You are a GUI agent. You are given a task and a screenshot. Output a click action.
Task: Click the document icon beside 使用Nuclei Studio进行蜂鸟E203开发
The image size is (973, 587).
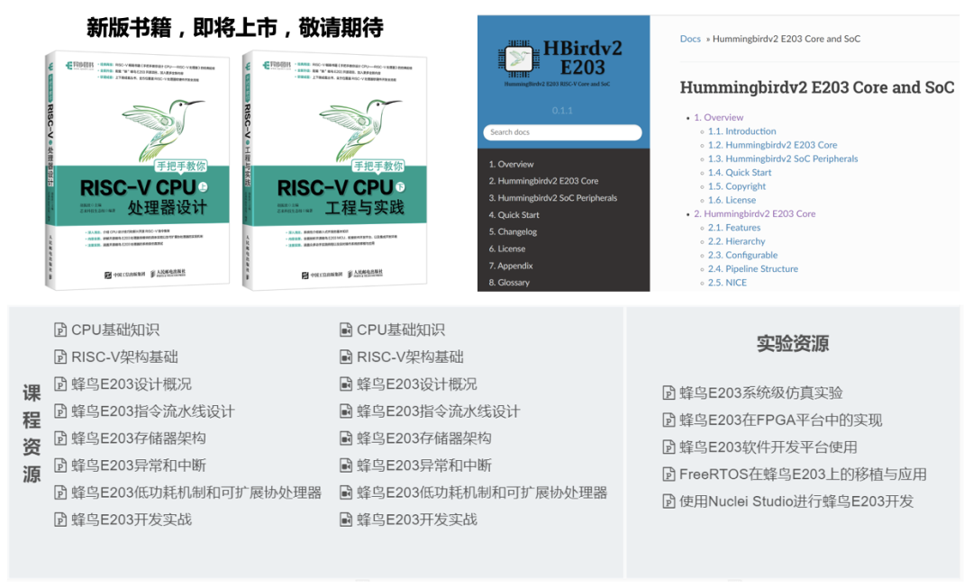[668, 501]
